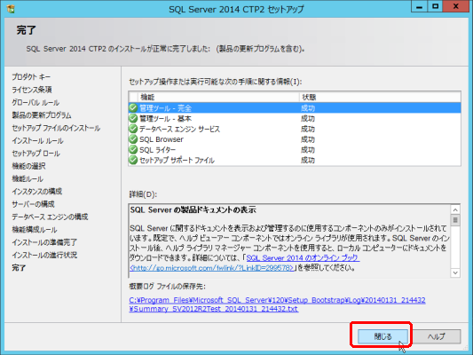Click the details pane scroll up arrow

point(455,209)
